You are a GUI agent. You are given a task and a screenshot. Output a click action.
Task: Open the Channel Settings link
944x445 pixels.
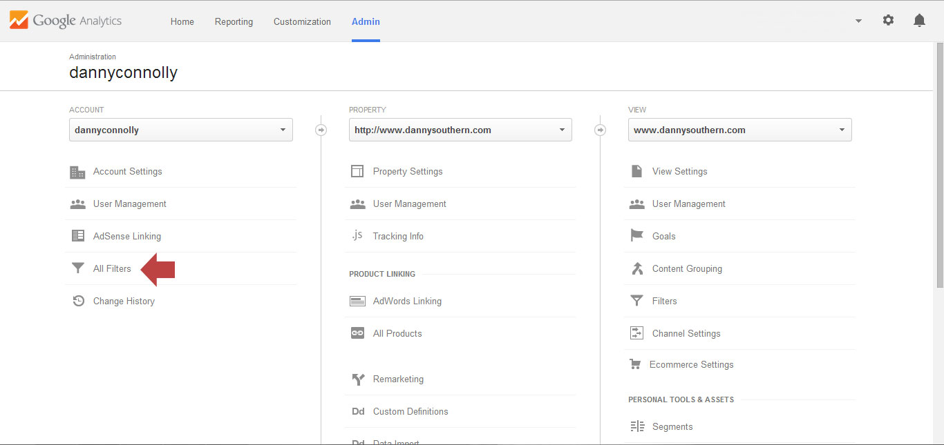tap(686, 333)
